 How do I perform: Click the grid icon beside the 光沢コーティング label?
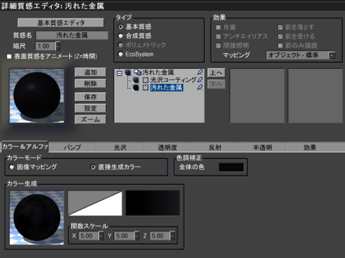point(145,80)
